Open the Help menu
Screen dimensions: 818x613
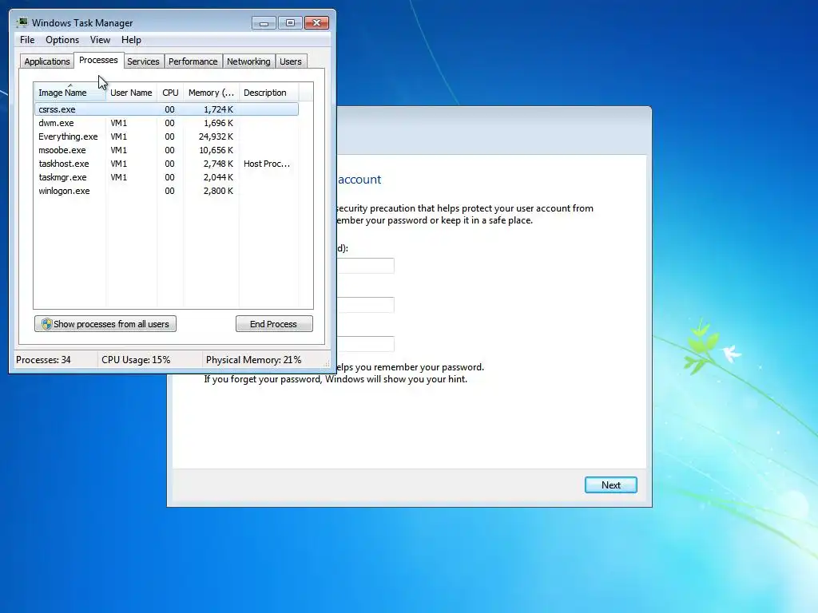(131, 40)
